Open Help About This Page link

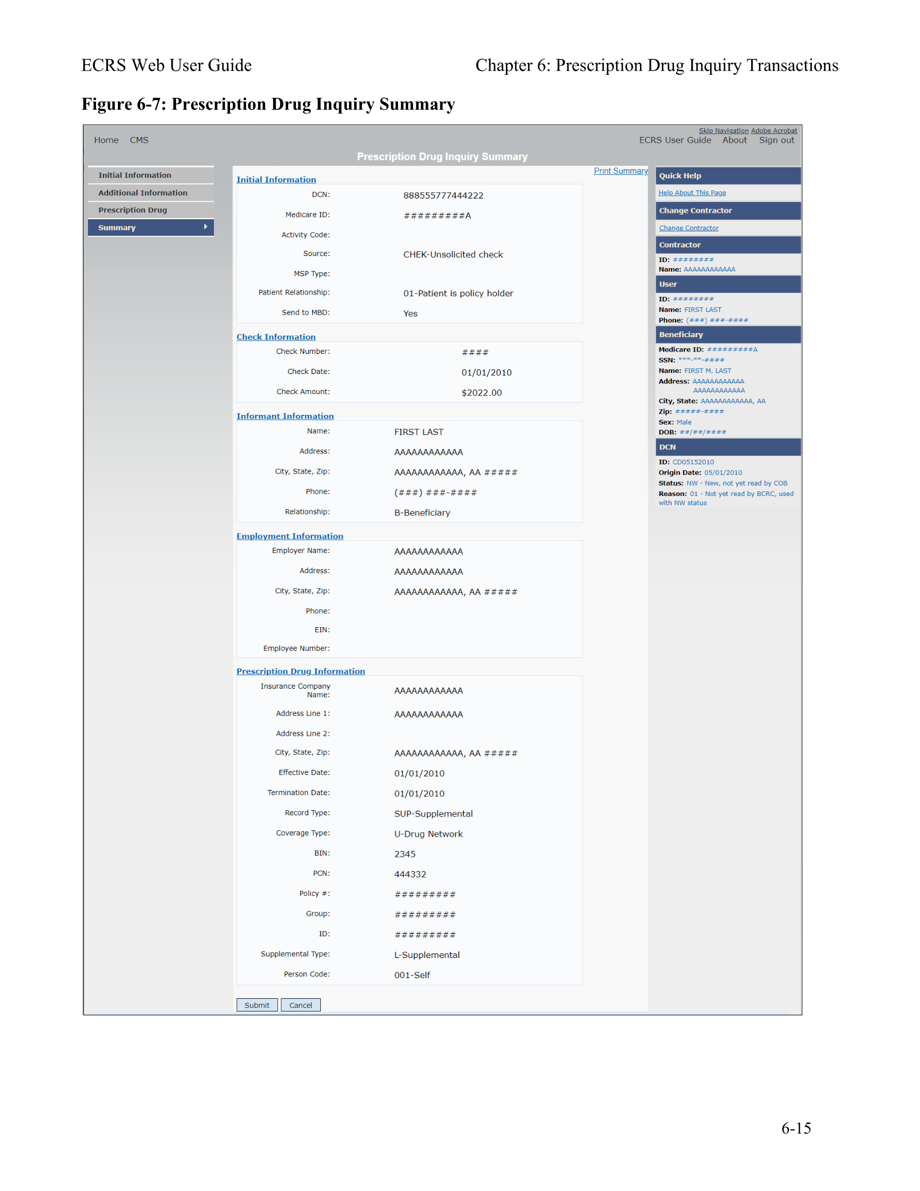tap(692, 193)
